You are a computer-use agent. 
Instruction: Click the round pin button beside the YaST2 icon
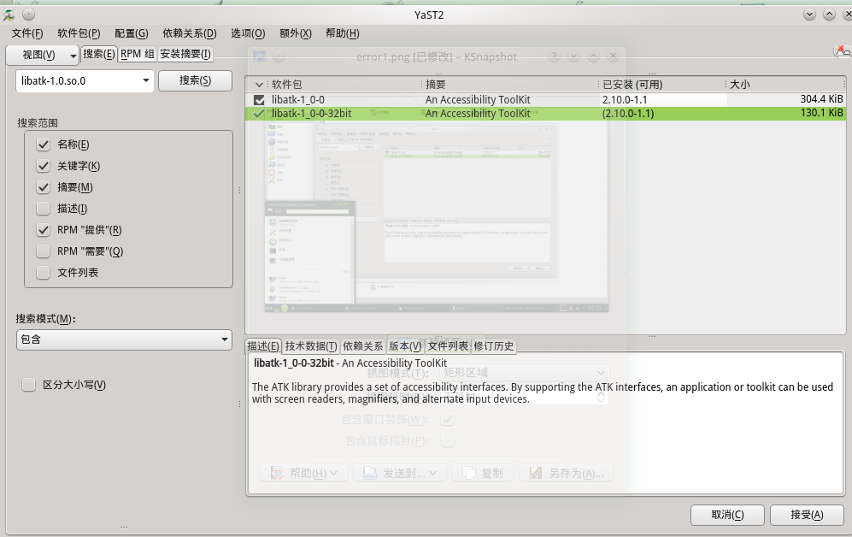point(29,15)
